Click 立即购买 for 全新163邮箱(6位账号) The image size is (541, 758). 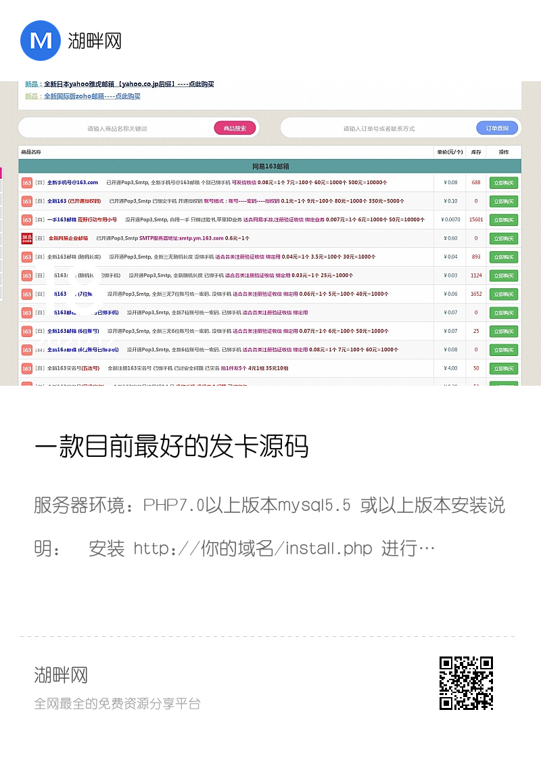[503, 331]
